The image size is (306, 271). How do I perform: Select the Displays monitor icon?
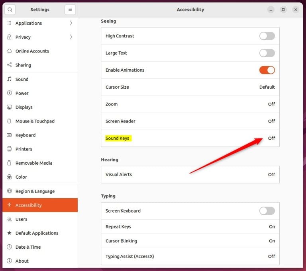[10, 107]
